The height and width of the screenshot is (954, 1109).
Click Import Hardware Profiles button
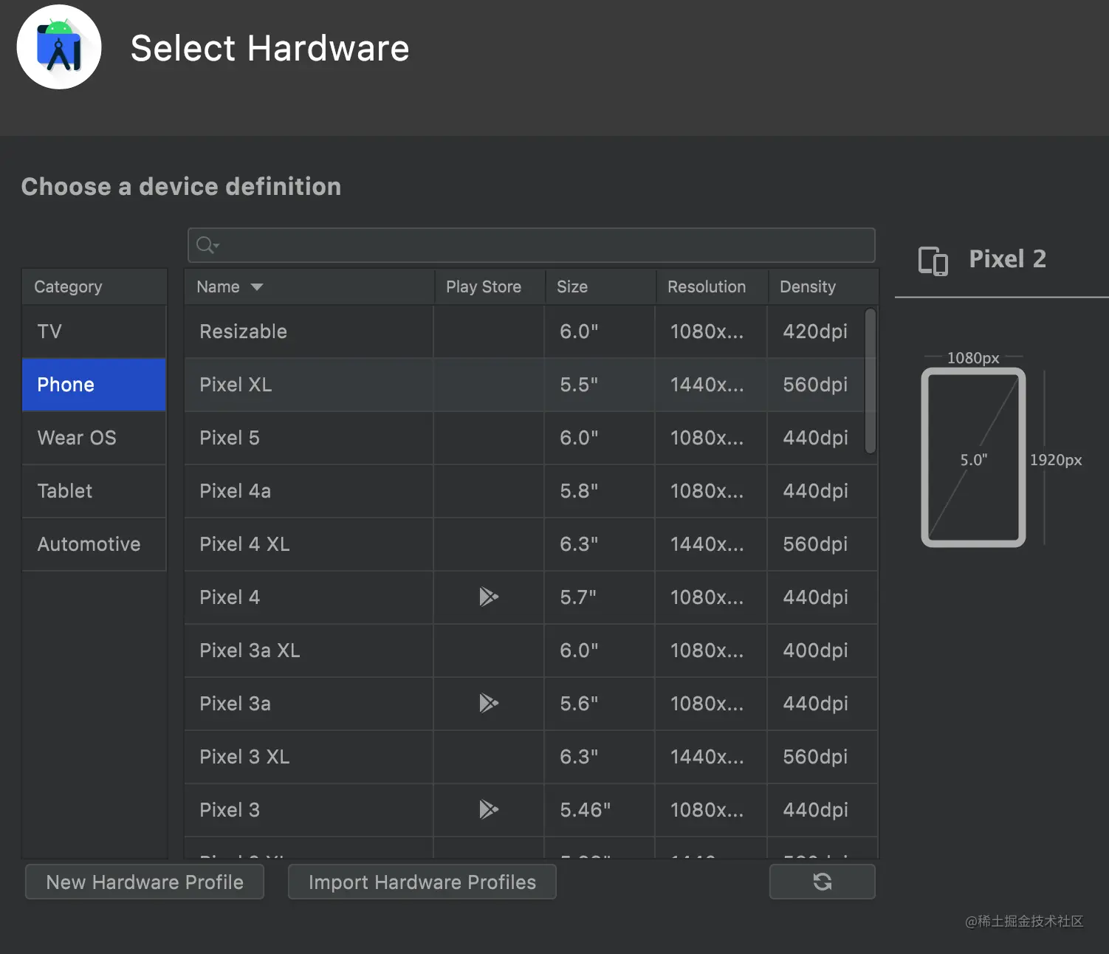coord(422,882)
